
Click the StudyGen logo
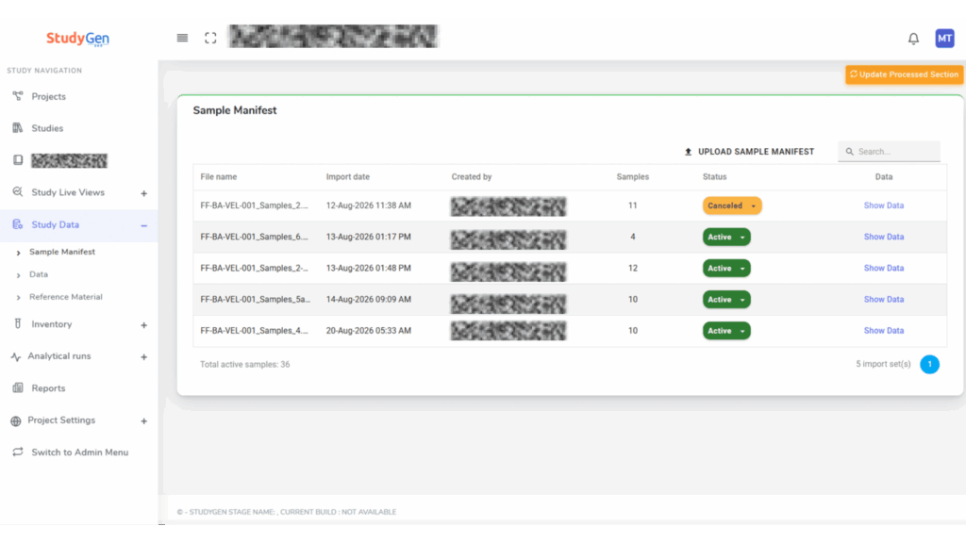point(77,38)
